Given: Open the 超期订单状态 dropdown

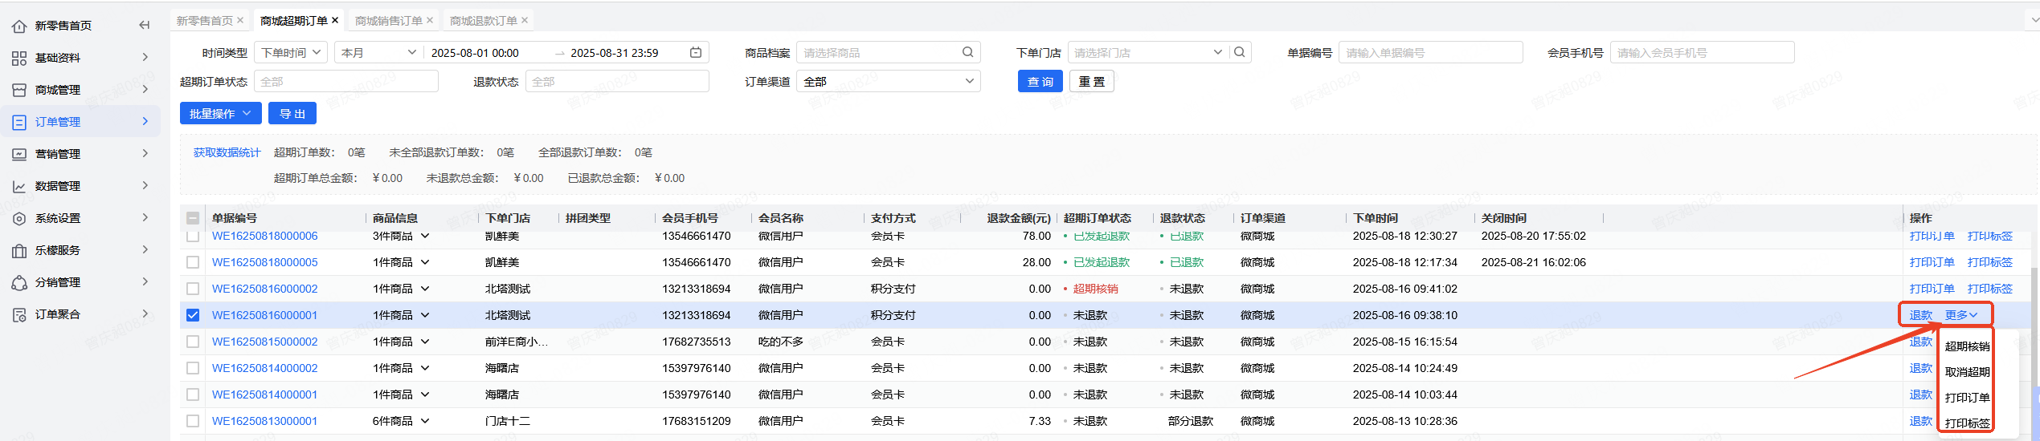Looking at the screenshot, I should 346,82.
